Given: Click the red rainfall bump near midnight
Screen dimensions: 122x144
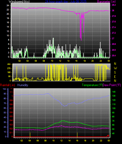Looking at the screenshot, I should tap(108, 136).
